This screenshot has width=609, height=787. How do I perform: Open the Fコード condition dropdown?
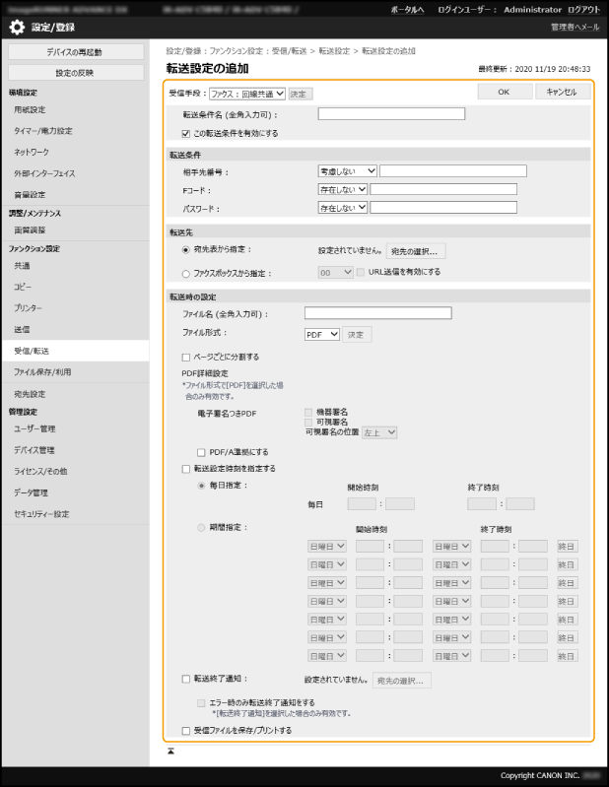(x=342, y=189)
